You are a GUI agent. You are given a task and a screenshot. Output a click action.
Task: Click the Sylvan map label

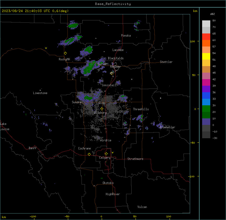coord(102,64)
